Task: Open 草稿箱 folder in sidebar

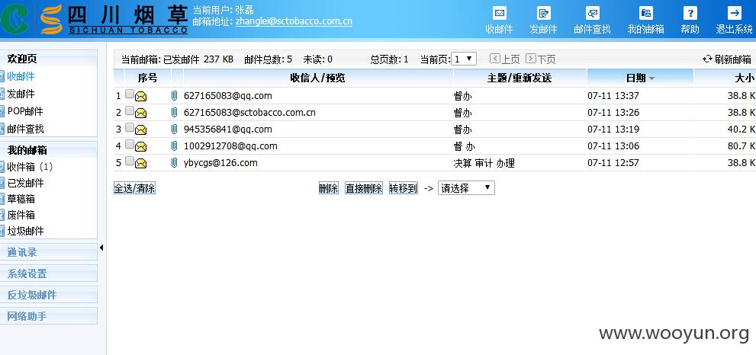Action: click(21, 199)
